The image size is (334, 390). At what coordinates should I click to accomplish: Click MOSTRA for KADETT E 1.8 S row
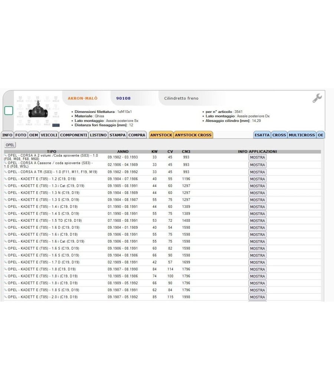click(x=258, y=290)
